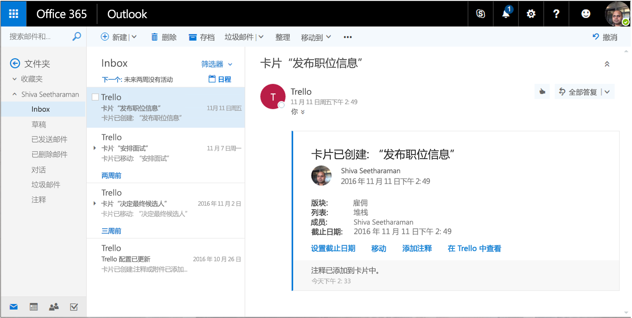Open the 垃圾邮件 dropdown
The width and height of the screenshot is (632, 318).
(x=261, y=37)
